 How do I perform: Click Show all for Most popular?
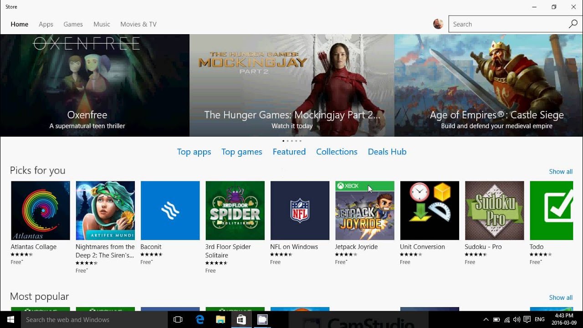(x=561, y=297)
